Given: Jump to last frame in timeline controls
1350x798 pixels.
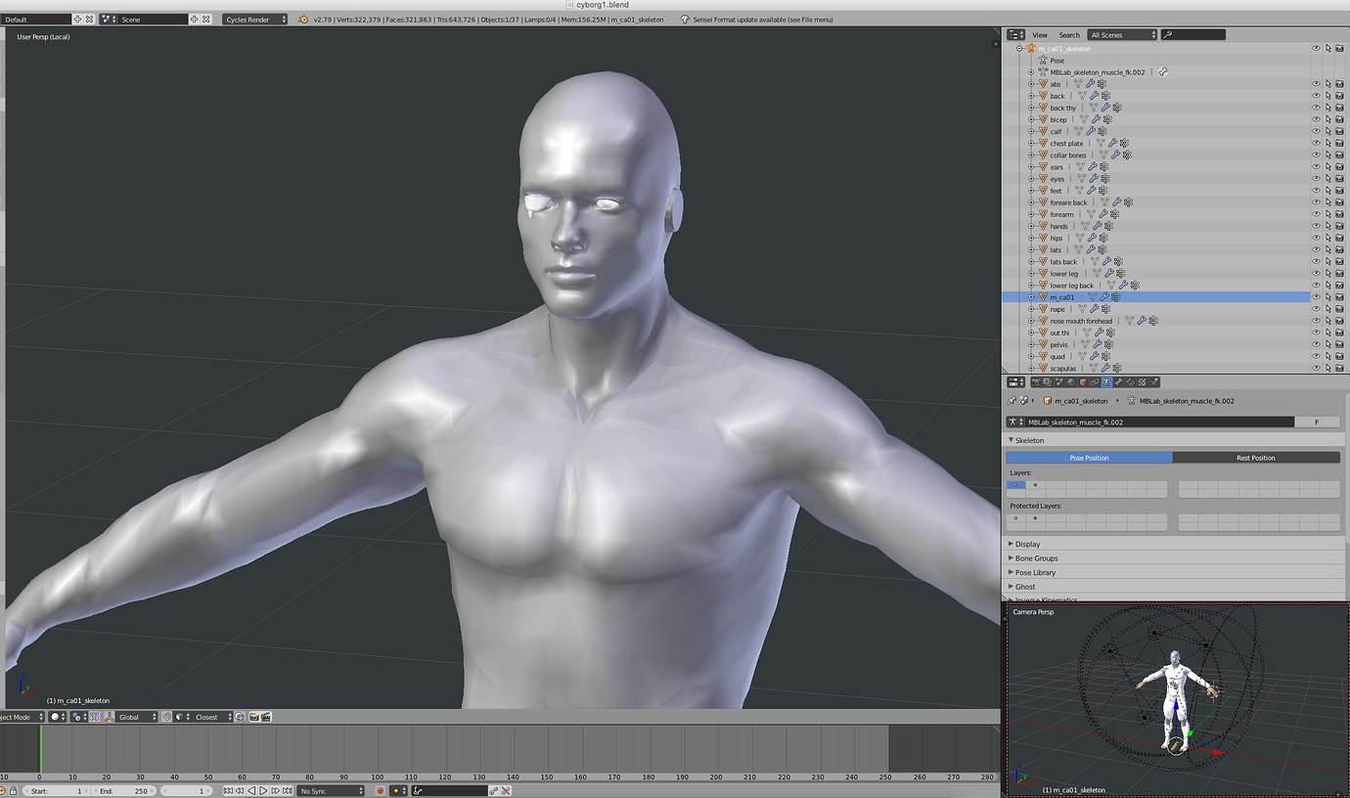Looking at the screenshot, I should tap(288, 790).
